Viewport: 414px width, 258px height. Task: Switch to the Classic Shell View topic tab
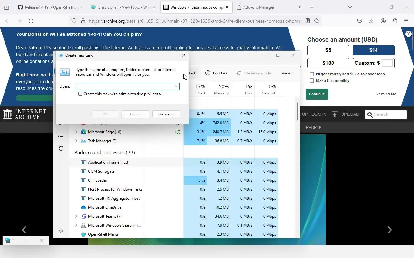click(x=123, y=7)
